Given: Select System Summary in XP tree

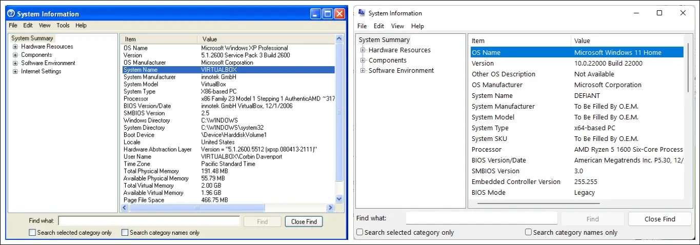Looking at the screenshot, I should click(32, 38).
